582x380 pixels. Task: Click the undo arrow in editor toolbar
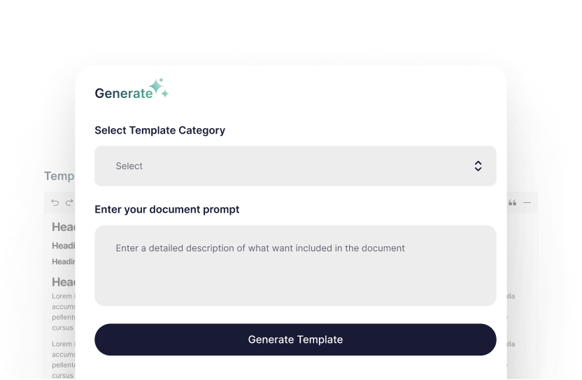[x=55, y=203]
